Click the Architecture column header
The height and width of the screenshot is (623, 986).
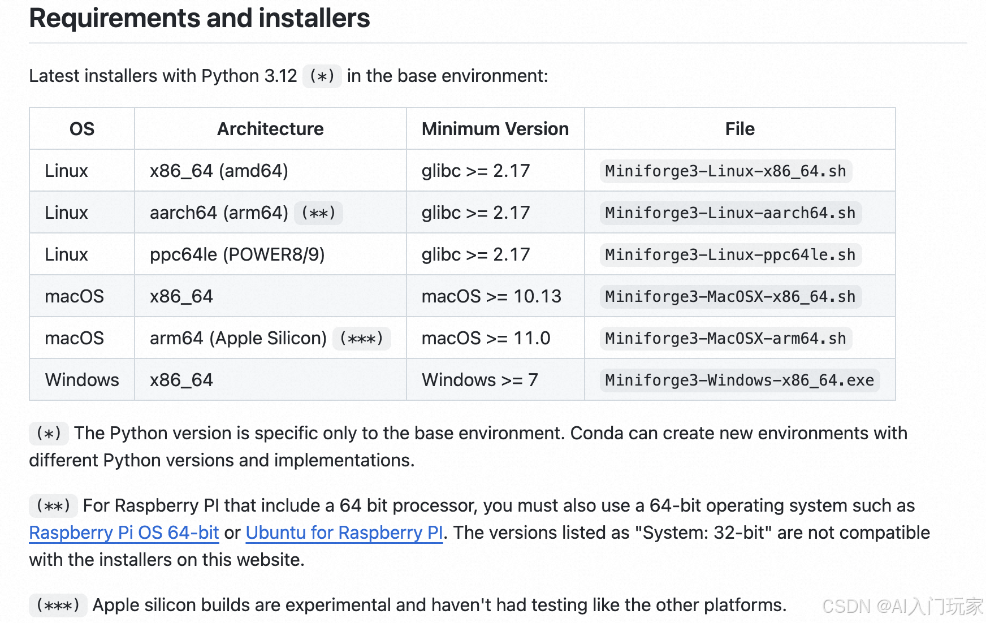tap(270, 129)
